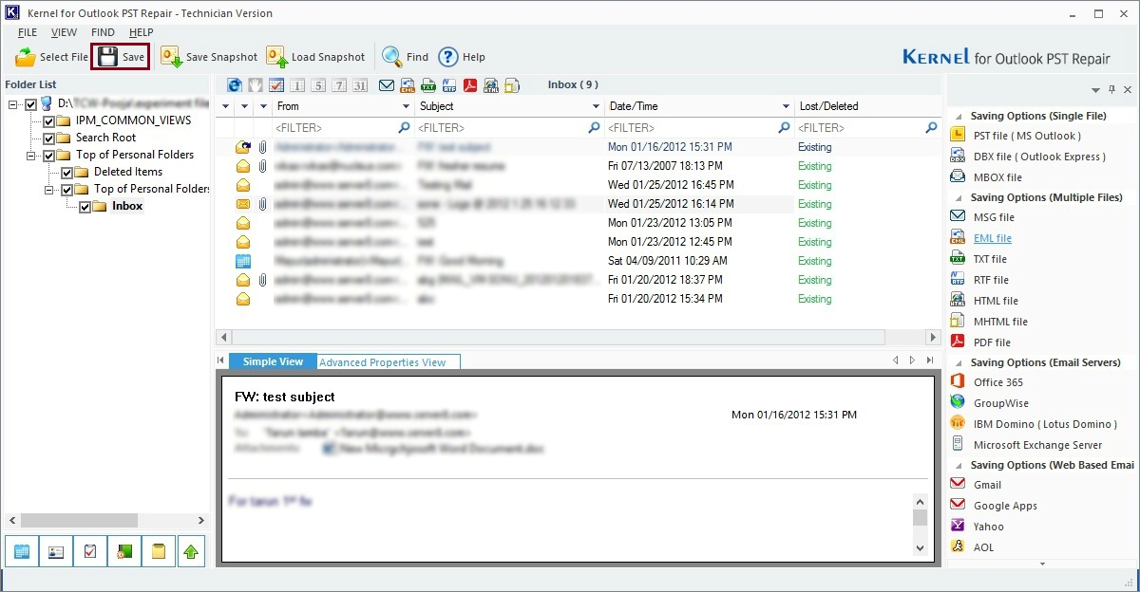
Task: Select Yahoo saving option
Action: 978,527
